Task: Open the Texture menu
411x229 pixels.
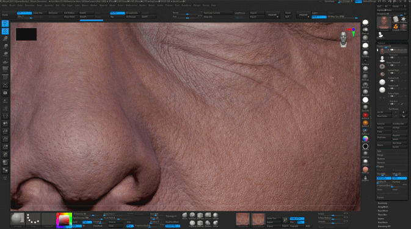Action: [169, 5]
